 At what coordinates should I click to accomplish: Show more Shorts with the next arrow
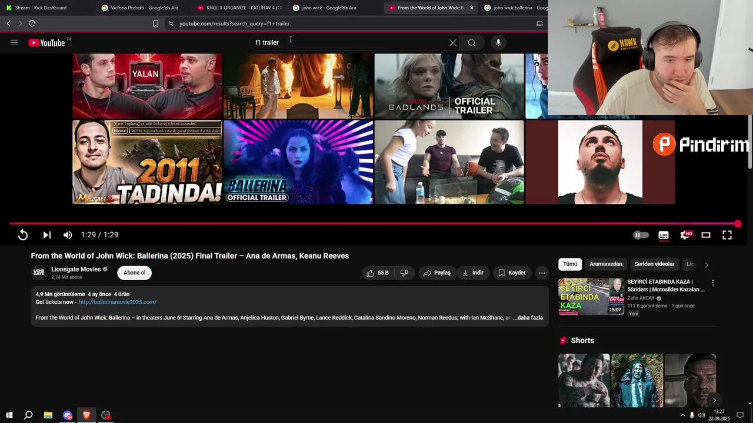pos(714,400)
